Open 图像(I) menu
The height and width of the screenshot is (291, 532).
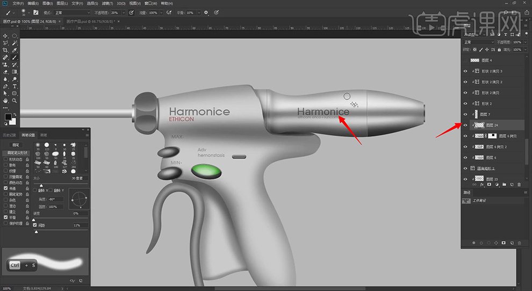(x=47, y=3)
